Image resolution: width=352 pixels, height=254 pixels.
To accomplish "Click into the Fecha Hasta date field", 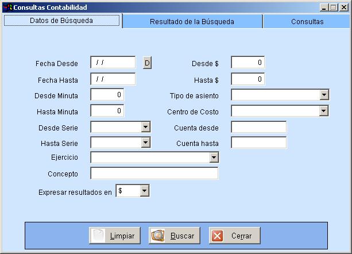I will 113,79.
